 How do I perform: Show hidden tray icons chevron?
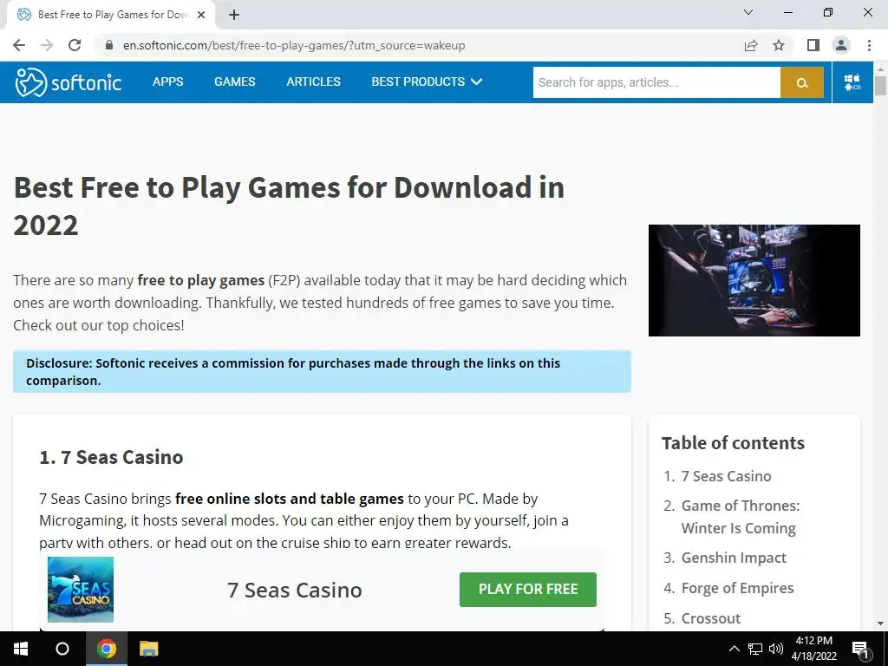tap(734, 649)
